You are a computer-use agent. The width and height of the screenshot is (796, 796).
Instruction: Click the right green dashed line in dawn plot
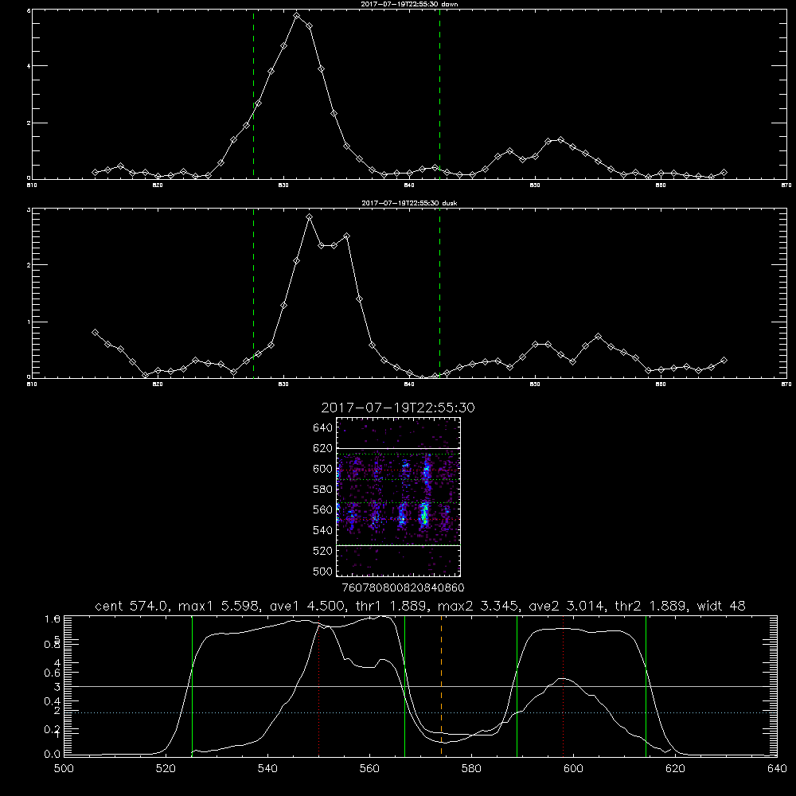click(x=439, y=94)
